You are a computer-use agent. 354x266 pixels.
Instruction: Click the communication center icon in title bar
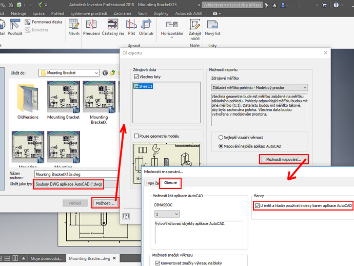tap(267, 5)
